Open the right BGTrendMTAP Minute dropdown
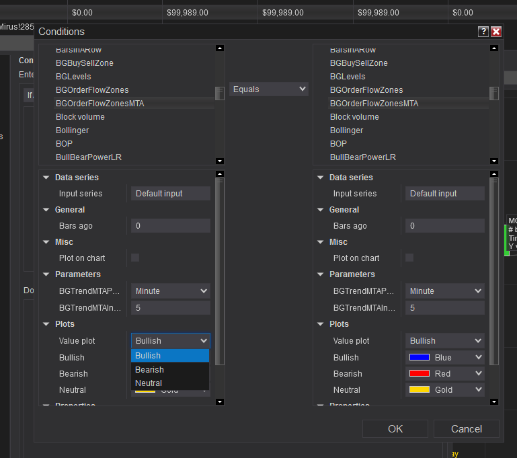517x458 pixels. 445,291
